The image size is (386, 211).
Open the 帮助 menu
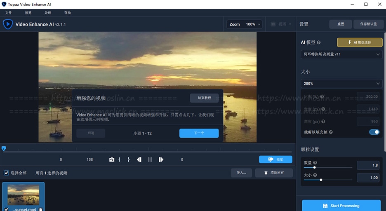pyautogui.click(x=68, y=13)
